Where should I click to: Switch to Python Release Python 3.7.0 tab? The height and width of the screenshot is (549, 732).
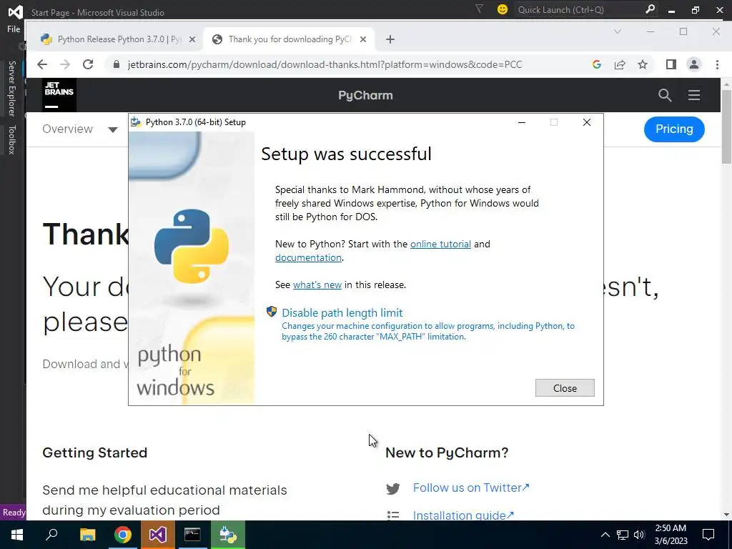tap(112, 39)
